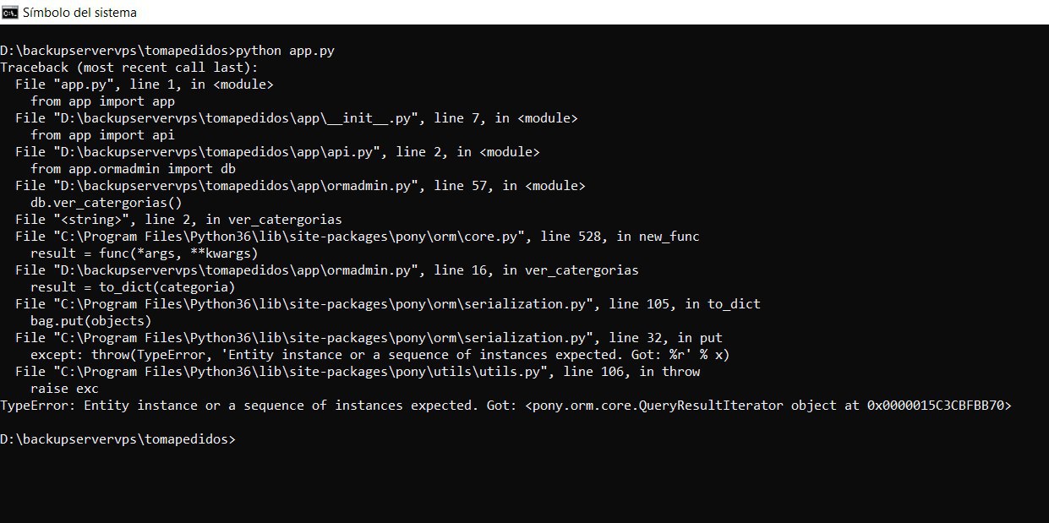Click the 'File "<string>", line 2' line
The image size is (1049, 523).
click(x=178, y=220)
